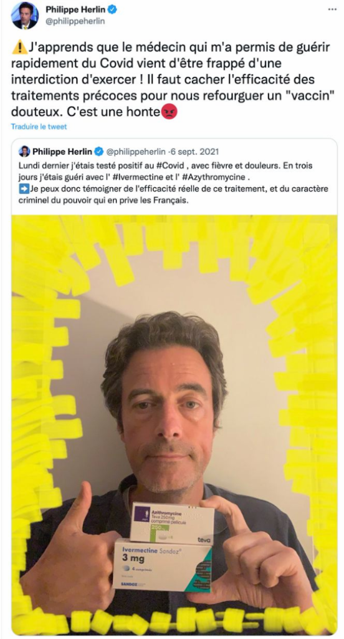
Task: Click the verified badge in the quoted tweet
Action: point(98,152)
